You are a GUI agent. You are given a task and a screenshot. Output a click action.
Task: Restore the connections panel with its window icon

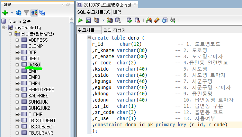(68, 4)
